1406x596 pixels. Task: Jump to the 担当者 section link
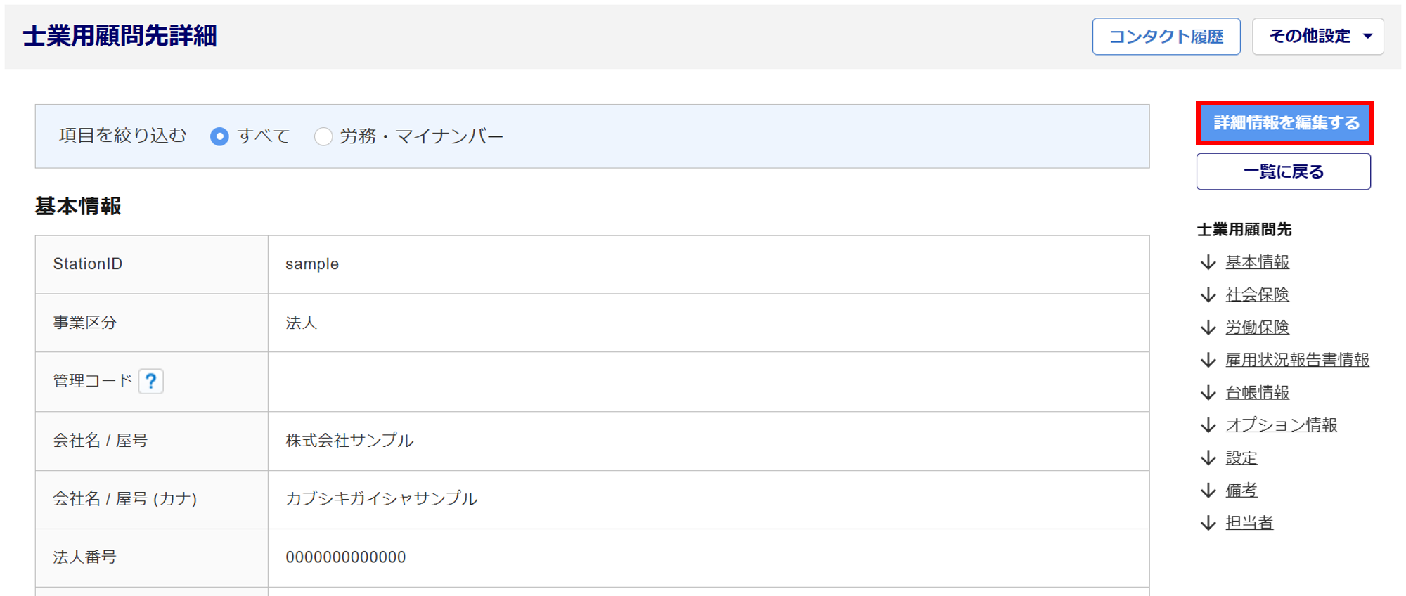pyautogui.click(x=1249, y=522)
